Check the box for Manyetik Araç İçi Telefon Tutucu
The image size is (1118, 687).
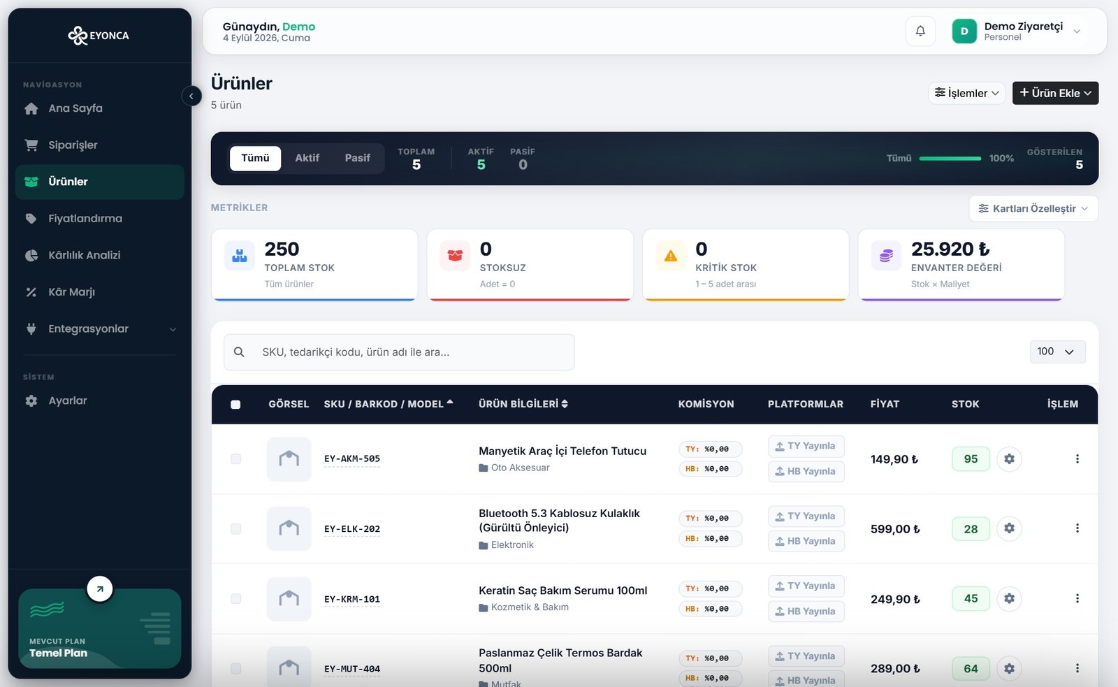point(235,458)
